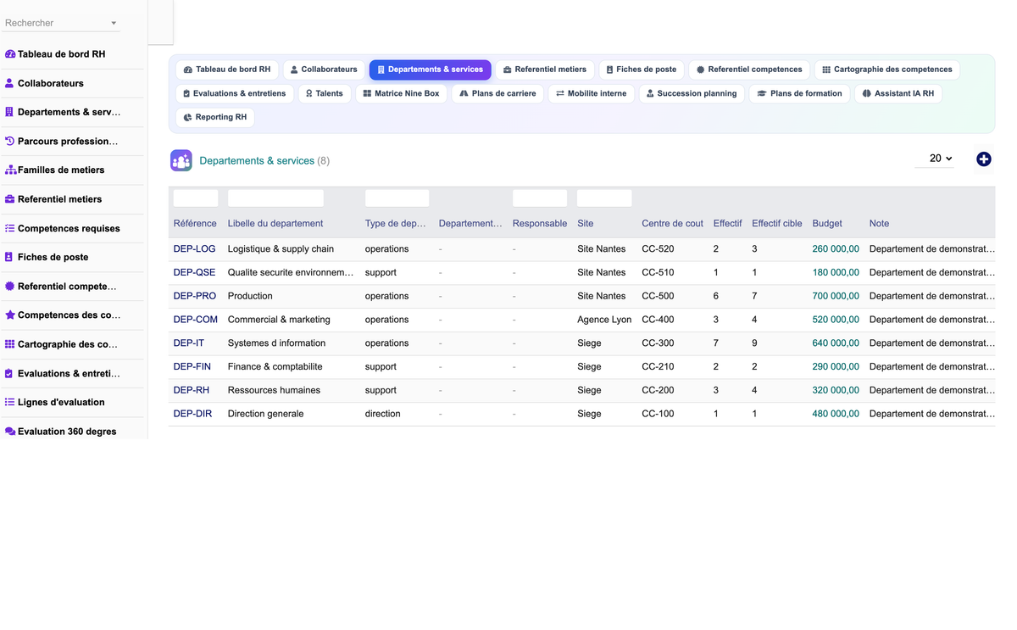Switch to the Matrice Nine Box tab

pyautogui.click(x=402, y=93)
